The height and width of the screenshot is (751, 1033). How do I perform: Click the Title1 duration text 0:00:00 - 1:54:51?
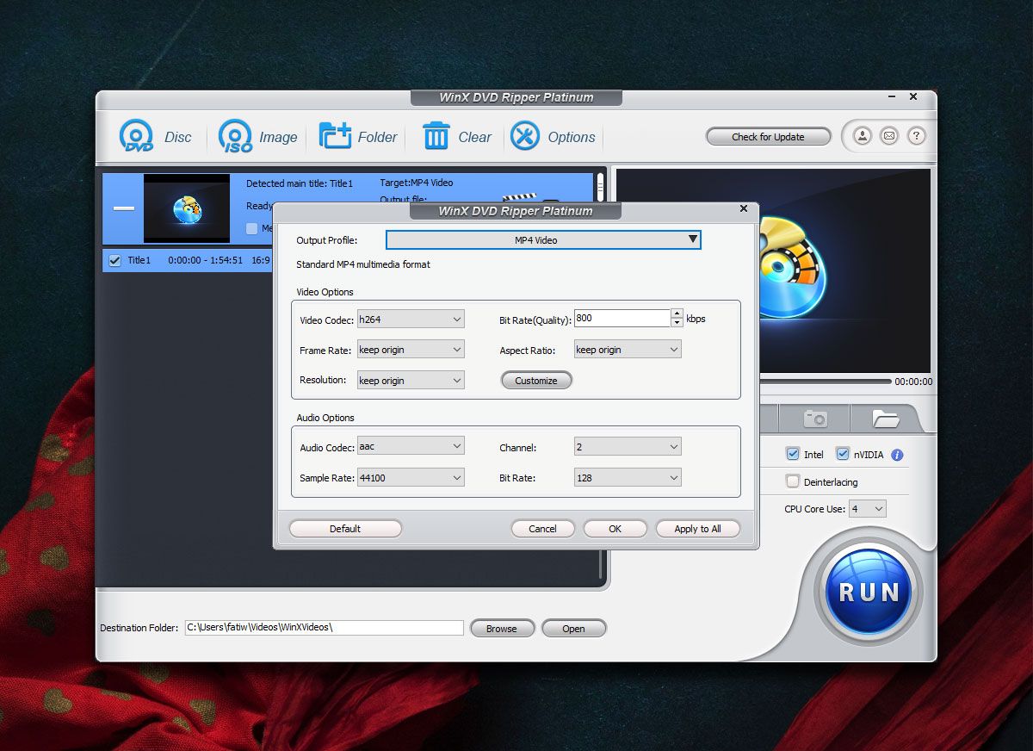point(206,259)
